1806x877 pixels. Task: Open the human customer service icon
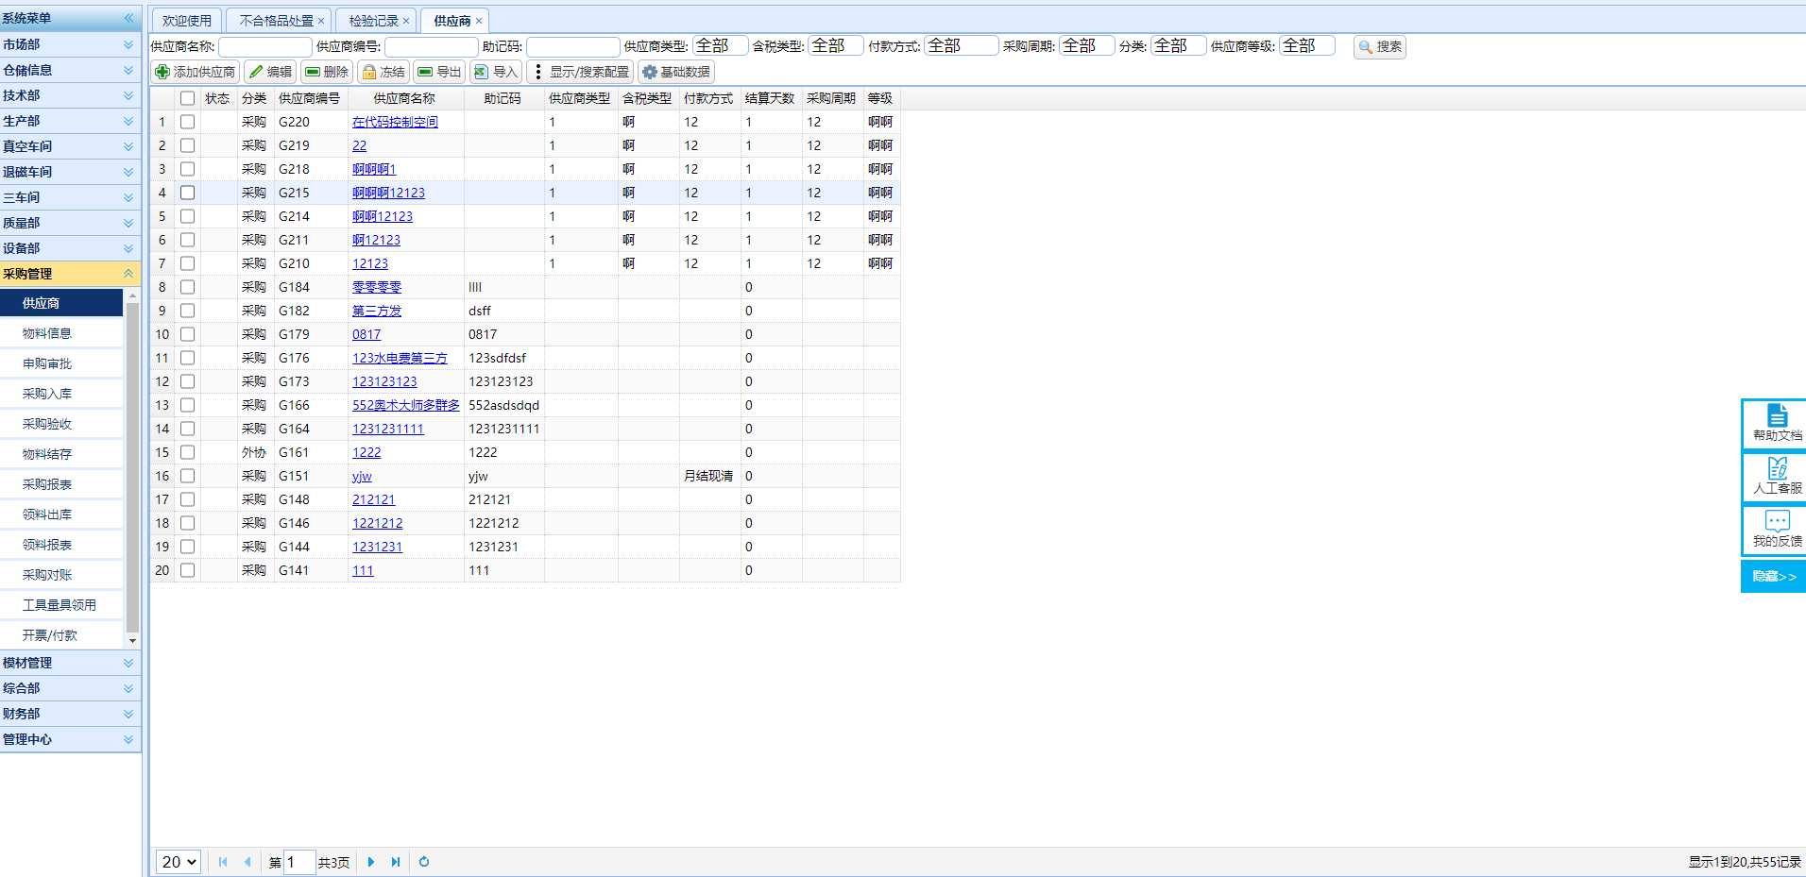1777,468
